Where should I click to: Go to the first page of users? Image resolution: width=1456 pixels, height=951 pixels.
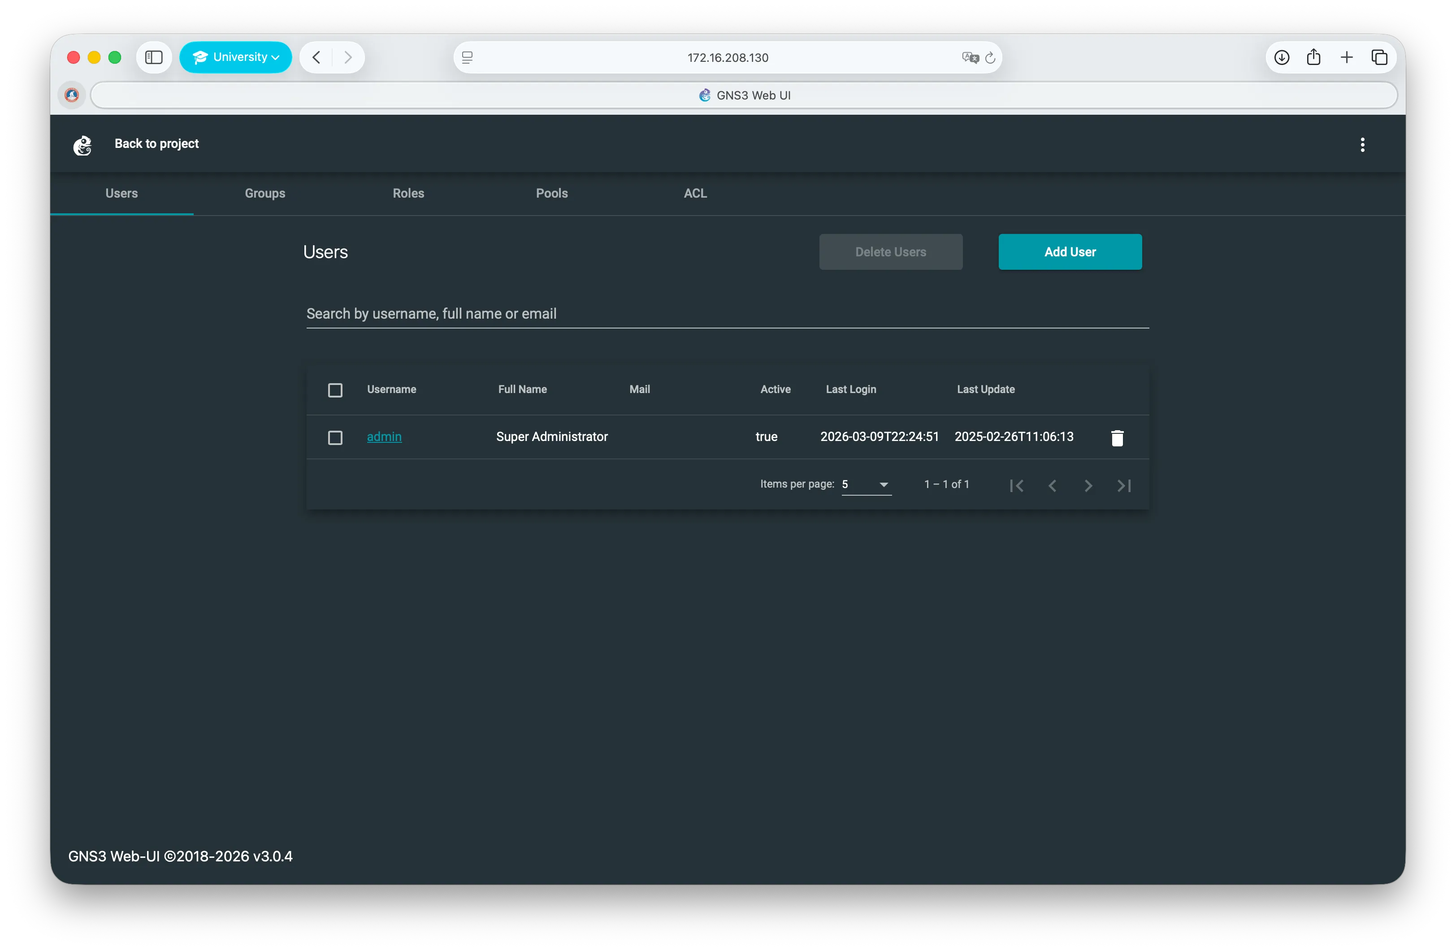coord(1017,485)
